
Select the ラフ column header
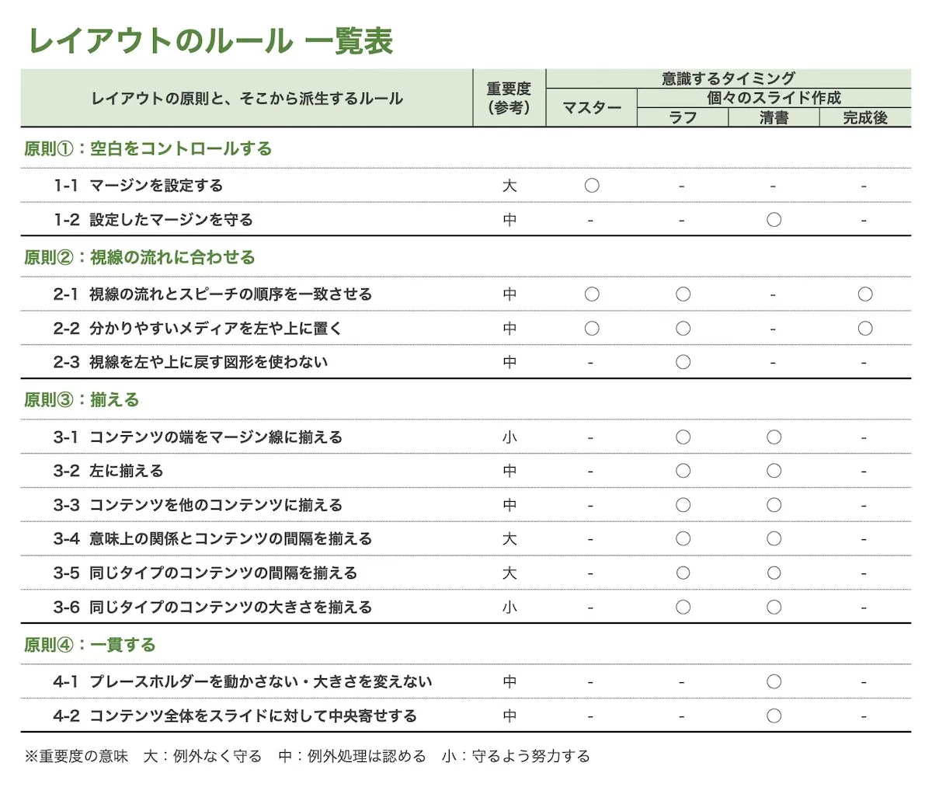(x=683, y=118)
